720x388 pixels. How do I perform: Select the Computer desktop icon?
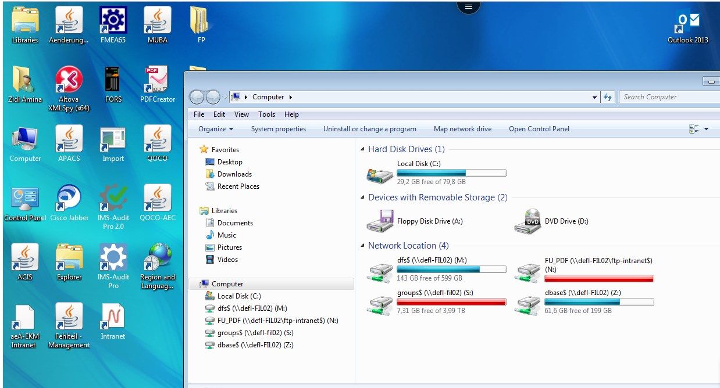pos(25,144)
